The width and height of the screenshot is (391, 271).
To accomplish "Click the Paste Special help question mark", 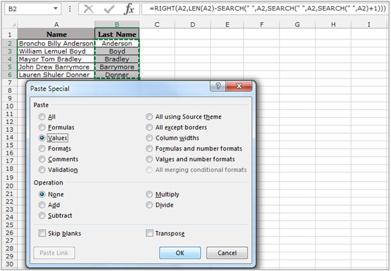I will coord(218,86).
